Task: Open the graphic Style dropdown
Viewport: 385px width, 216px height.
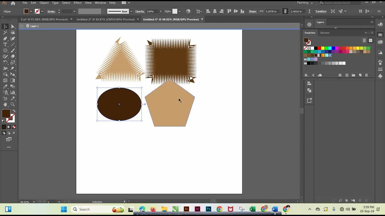Action: click(179, 11)
